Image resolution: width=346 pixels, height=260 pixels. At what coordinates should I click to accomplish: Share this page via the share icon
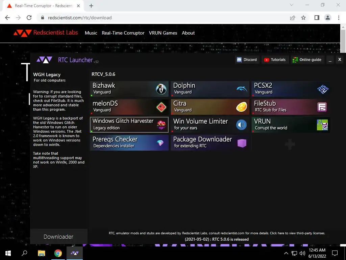pos(293,18)
